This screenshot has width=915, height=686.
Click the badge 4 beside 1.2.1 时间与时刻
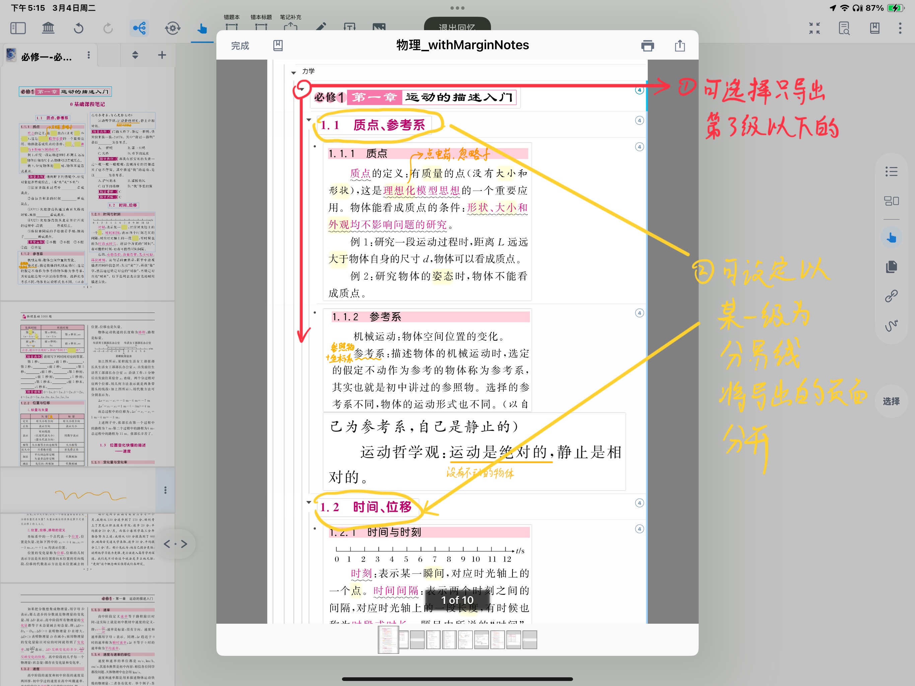639,529
